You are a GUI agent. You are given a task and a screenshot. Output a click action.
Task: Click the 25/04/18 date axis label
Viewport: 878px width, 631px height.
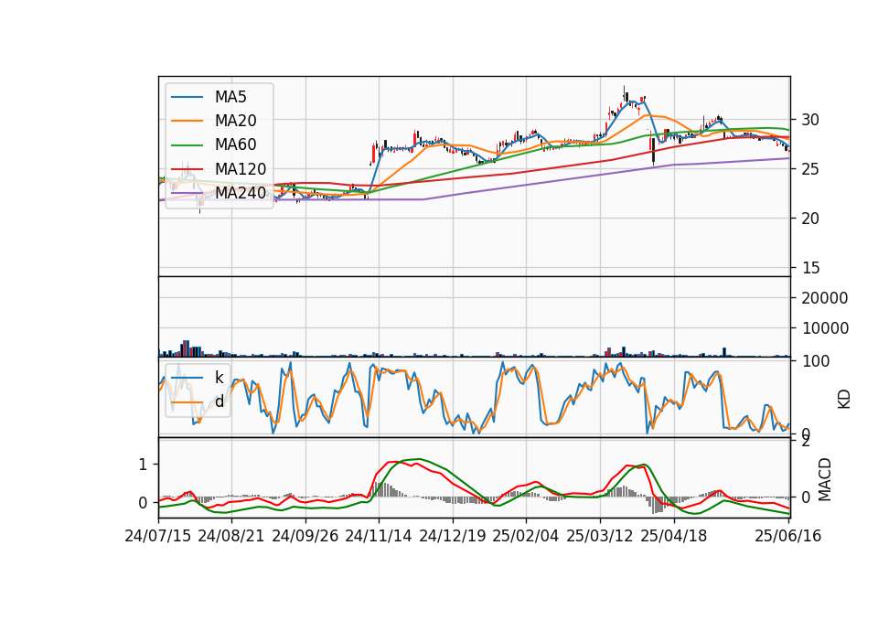tap(674, 536)
